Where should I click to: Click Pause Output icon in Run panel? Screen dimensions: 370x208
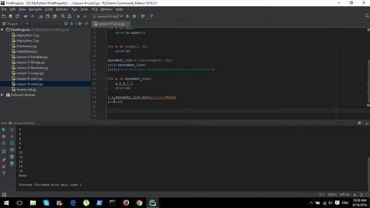pyautogui.click(x=3, y=143)
